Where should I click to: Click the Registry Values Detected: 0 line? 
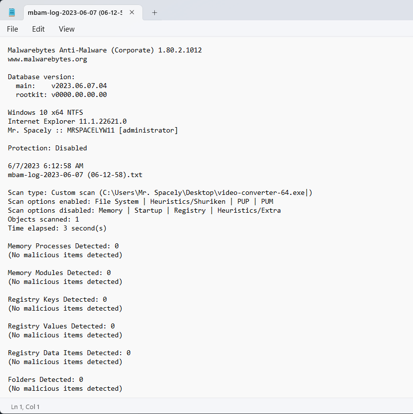61,326
